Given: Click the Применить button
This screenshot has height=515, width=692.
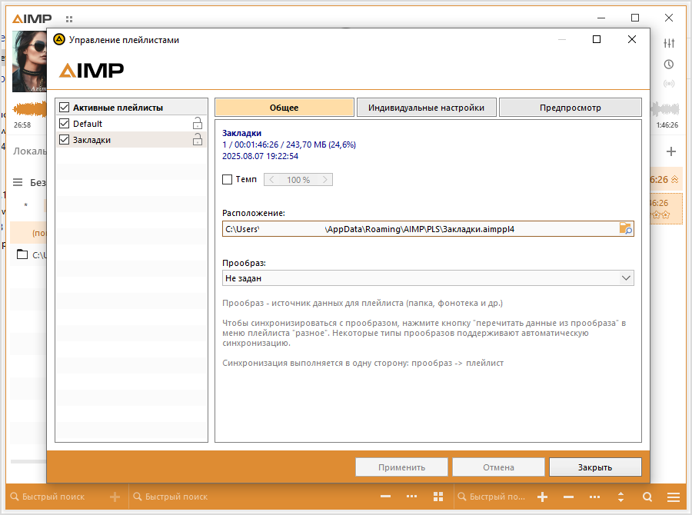Looking at the screenshot, I should (x=401, y=467).
